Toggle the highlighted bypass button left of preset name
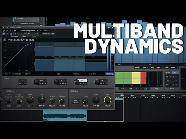Viewport: 186px width, 139px height. tap(3, 34)
